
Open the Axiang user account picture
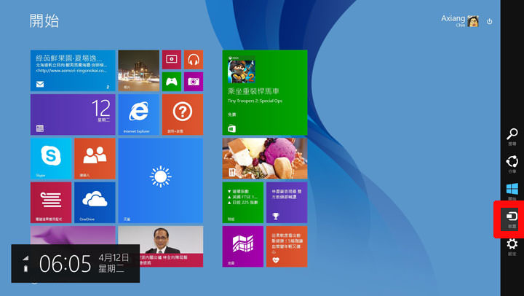[473, 21]
